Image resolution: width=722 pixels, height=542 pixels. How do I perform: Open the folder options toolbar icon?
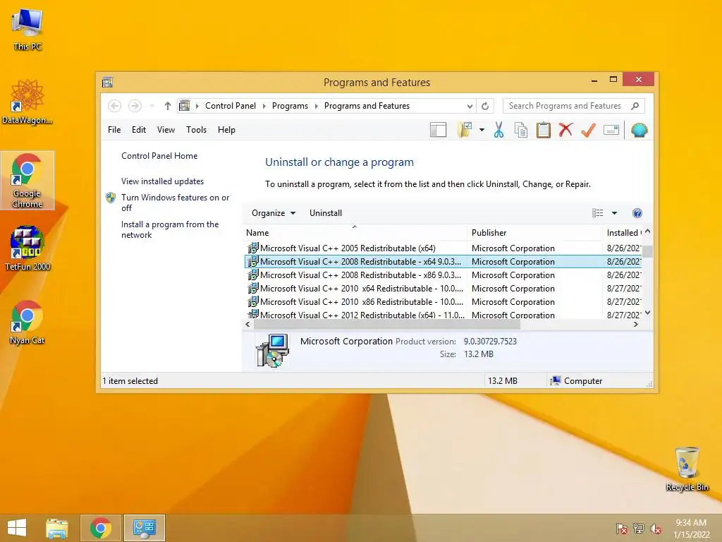[465, 130]
